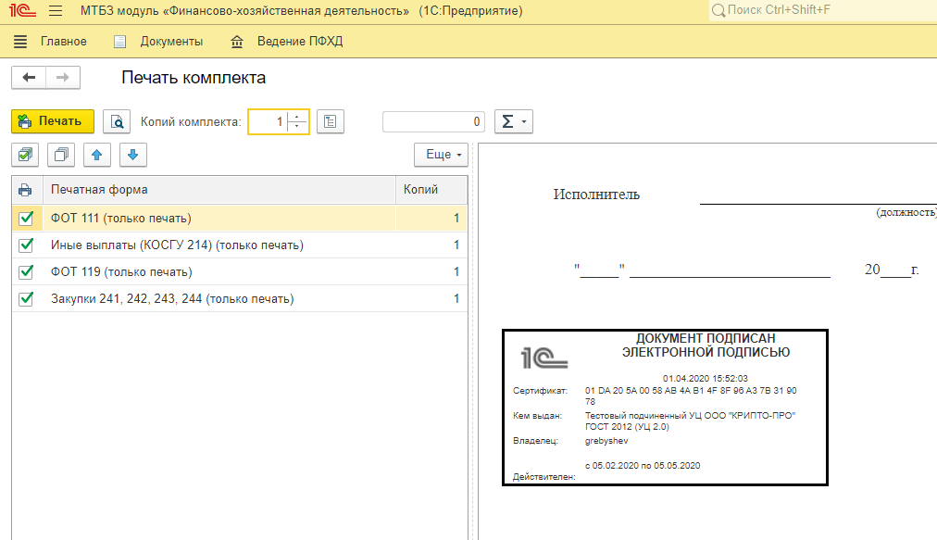Open the Документы menu
This screenshot has width=937, height=540.
coord(158,41)
